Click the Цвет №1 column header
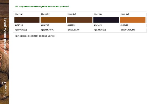Screen dimensions: 157x104 19,14
